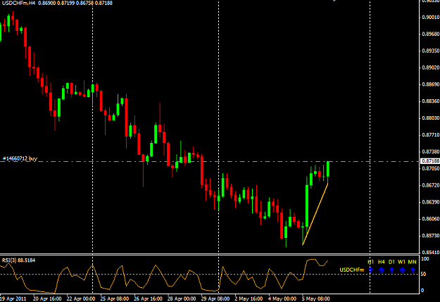Click the blue up arrow under MN
This screenshot has height=302, width=440.
click(x=413, y=270)
